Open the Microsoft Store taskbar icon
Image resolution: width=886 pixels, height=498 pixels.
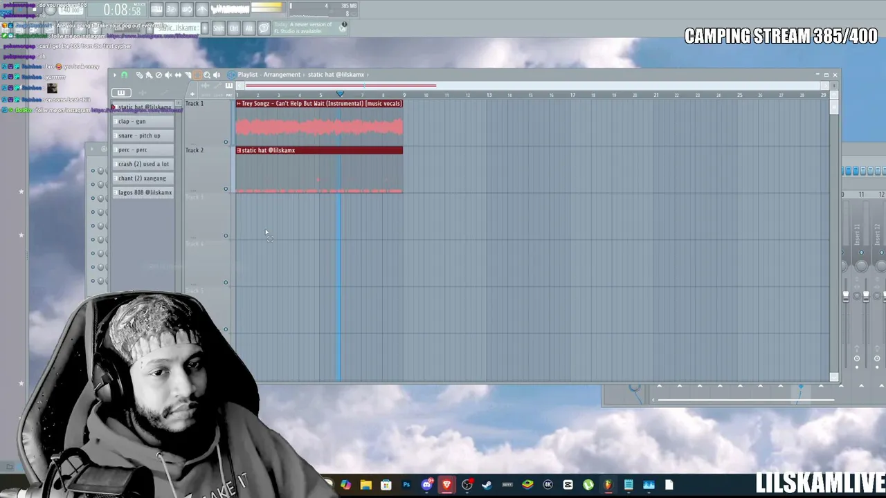pyautogui.click(x=386, y=485)
